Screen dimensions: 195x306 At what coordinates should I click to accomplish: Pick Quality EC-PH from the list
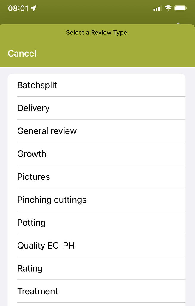[97, 246]
